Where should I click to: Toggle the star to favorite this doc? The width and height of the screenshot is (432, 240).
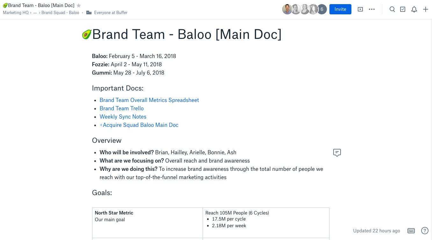(x=78, y=5)
